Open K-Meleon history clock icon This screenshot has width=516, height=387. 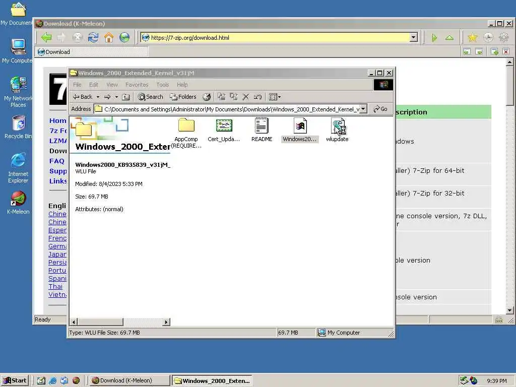click(488, 37)
